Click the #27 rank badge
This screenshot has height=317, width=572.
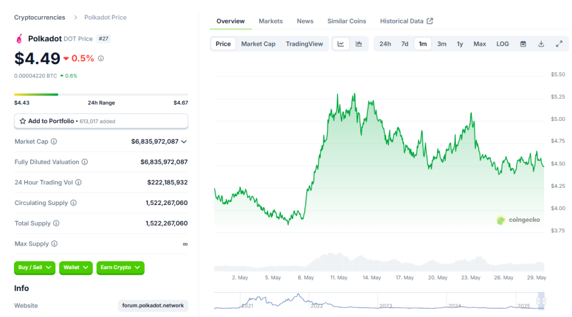pyautogui.click(x=103, y=38)
